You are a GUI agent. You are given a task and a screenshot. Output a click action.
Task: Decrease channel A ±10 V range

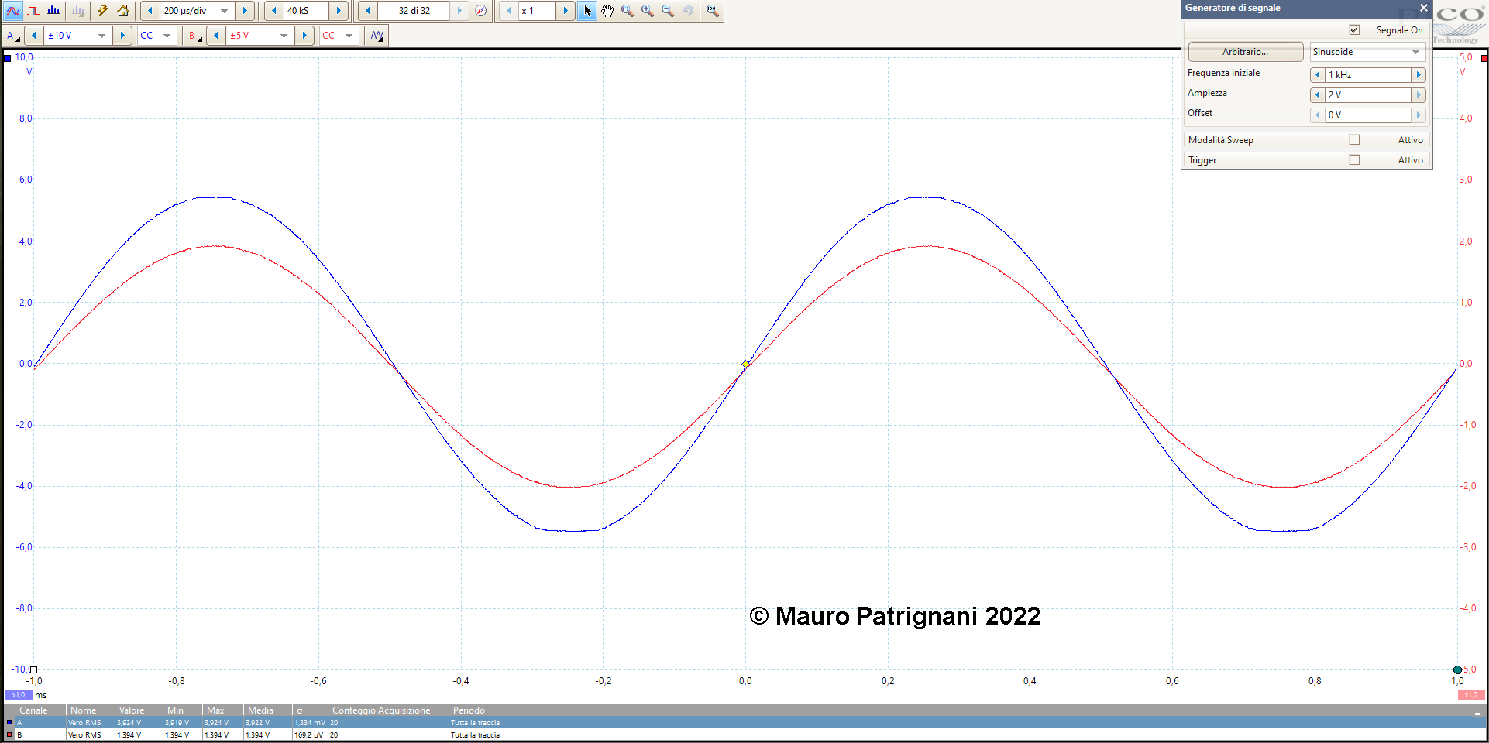point(34,36)
